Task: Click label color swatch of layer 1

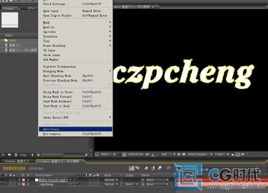Action: 24,180
